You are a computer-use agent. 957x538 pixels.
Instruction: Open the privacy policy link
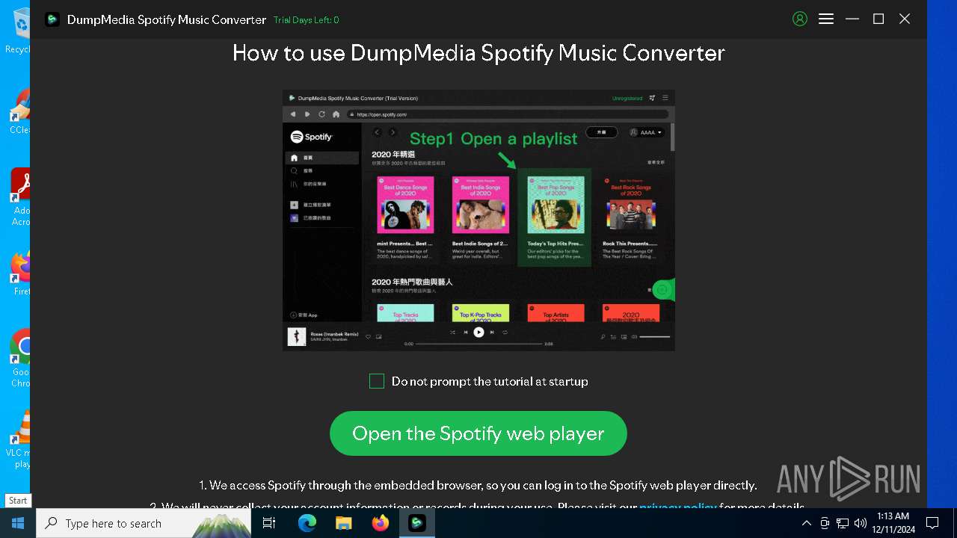point(678,507)
